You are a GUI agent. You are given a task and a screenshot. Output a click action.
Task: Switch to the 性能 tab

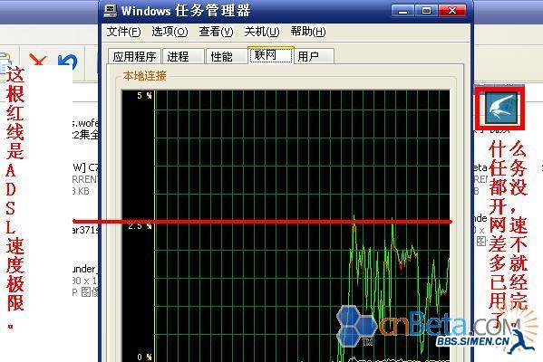pyautogui.click(x=227, y=56)
